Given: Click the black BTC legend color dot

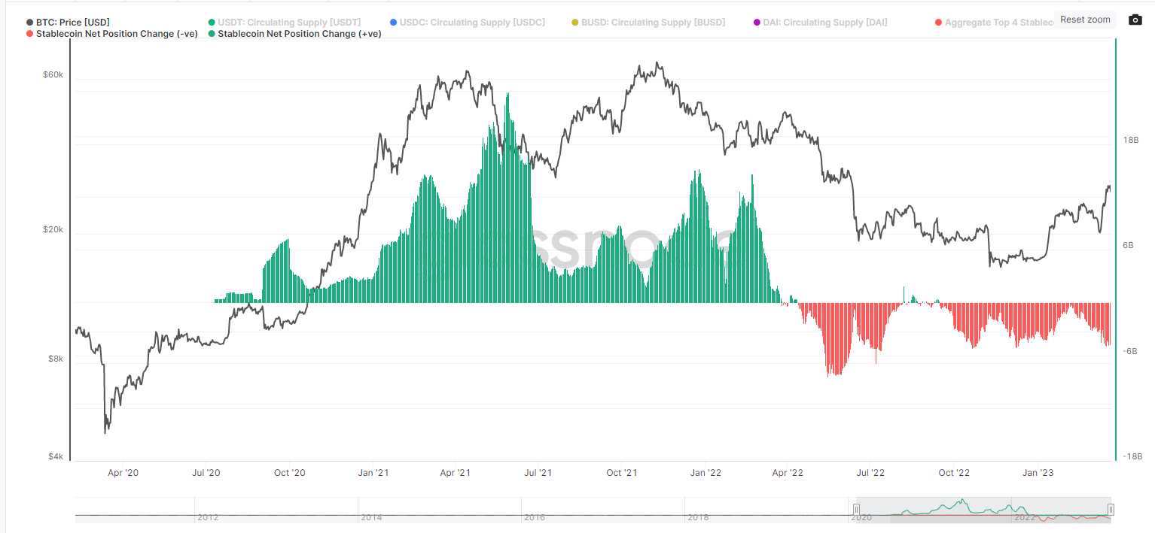Looking at the screenshot, I should click(29, 23).
